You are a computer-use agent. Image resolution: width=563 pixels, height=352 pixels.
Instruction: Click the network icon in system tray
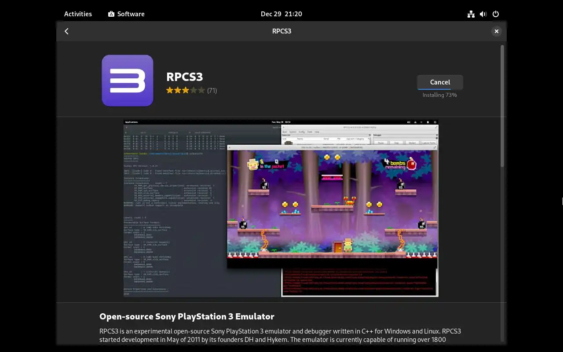471,14
